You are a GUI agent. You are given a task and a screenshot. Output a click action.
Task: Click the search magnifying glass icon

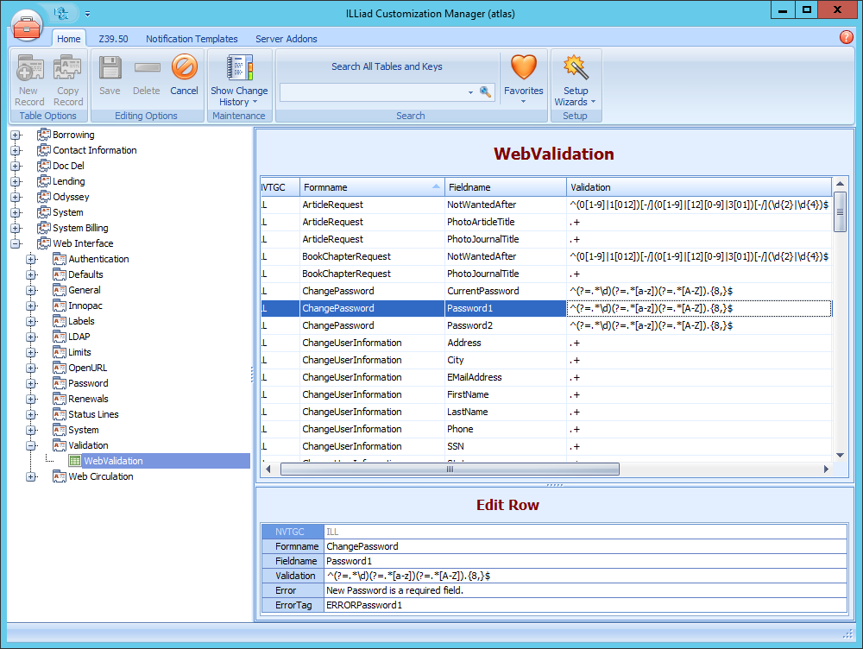(x=485, y=91)
